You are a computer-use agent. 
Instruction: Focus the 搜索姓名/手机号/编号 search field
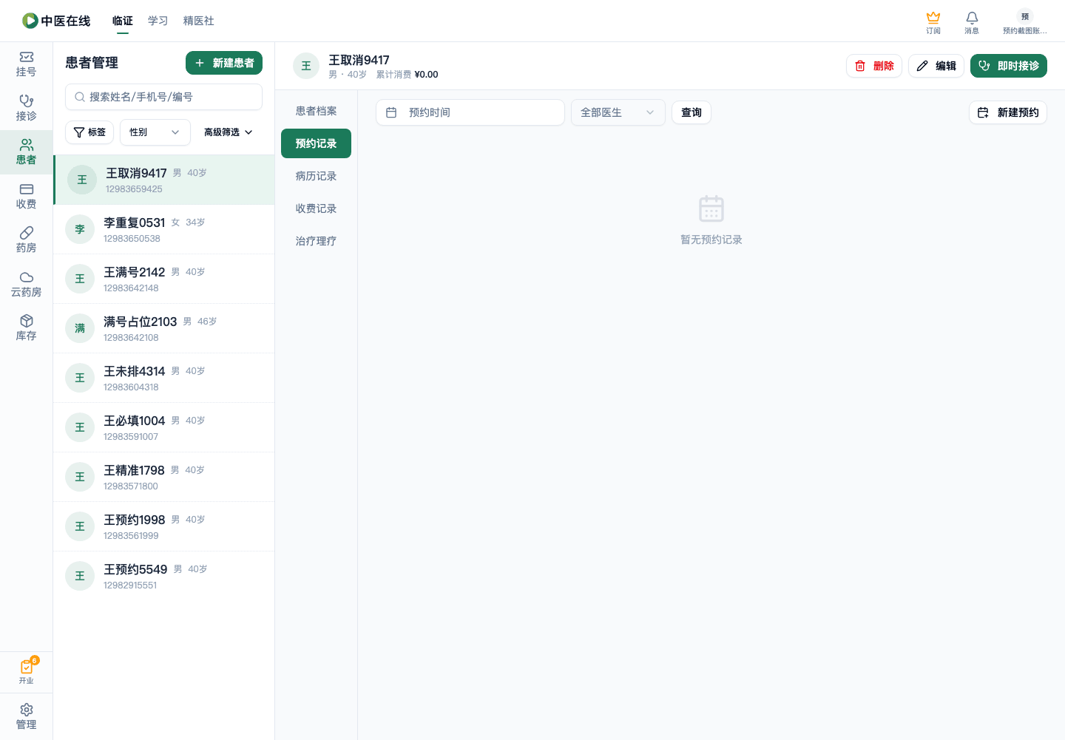[163, 97]
